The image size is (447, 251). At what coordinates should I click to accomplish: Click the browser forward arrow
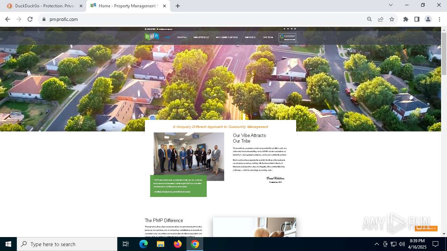(19, 19)
